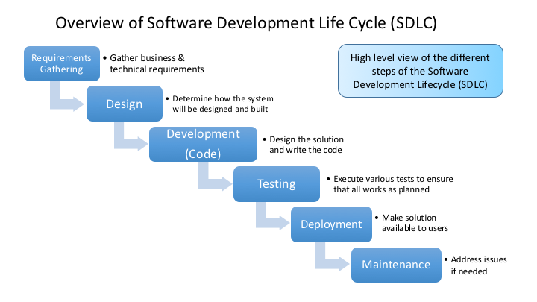The image size is (537, 302).
Task: Click the 'Gather business & technical requirements' bullet
Action: click(x=157, y=63)
